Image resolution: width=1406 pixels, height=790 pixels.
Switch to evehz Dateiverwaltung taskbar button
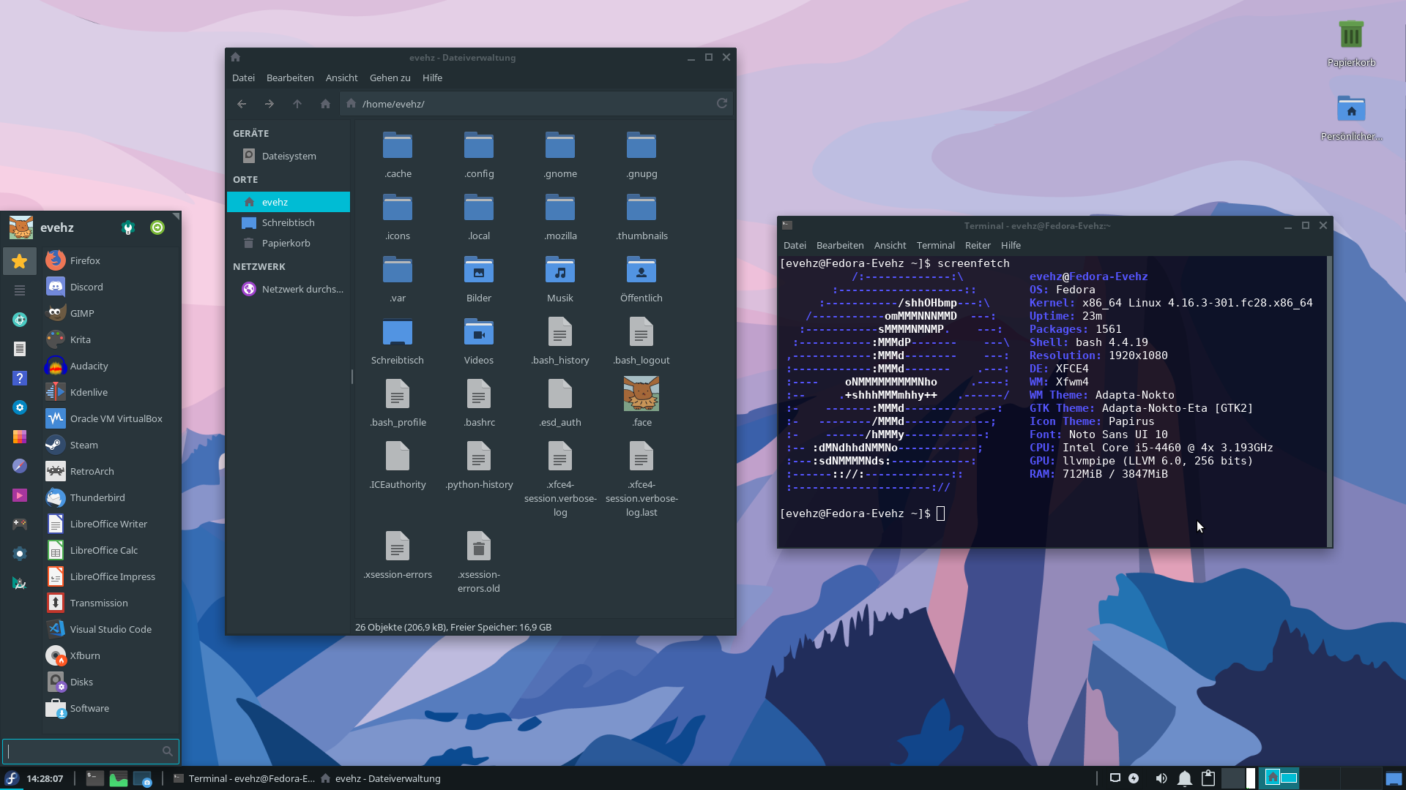pyautogui.click(x=381, y=778)
